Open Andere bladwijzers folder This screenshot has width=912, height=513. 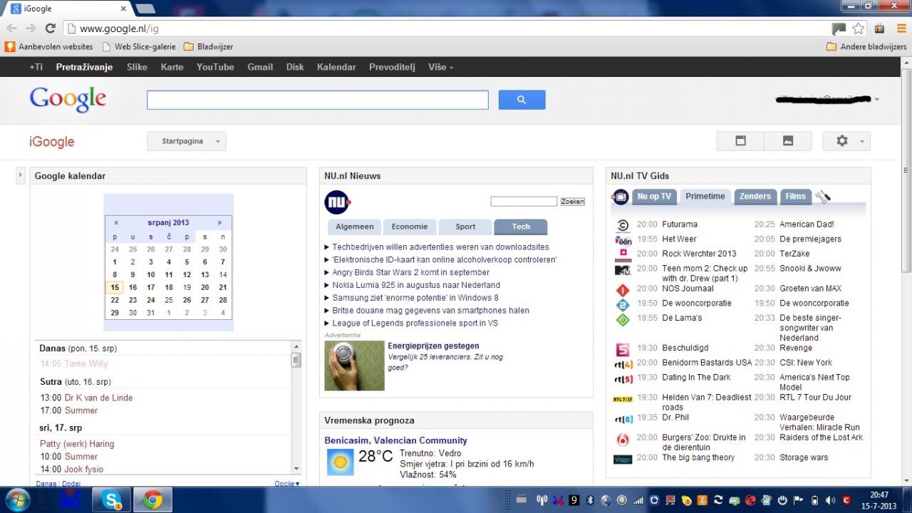[867, 46]
